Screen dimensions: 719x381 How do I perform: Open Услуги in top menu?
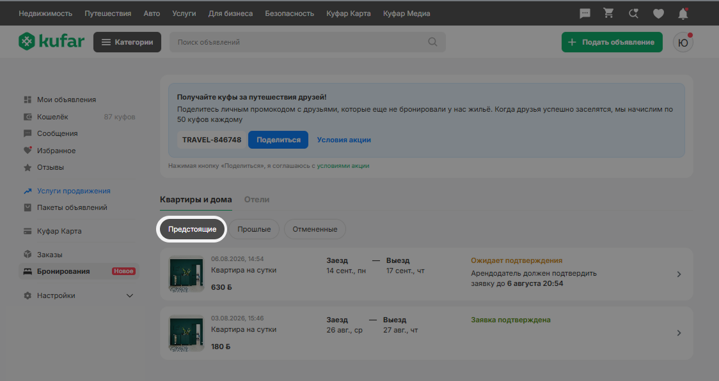[184, 14]
